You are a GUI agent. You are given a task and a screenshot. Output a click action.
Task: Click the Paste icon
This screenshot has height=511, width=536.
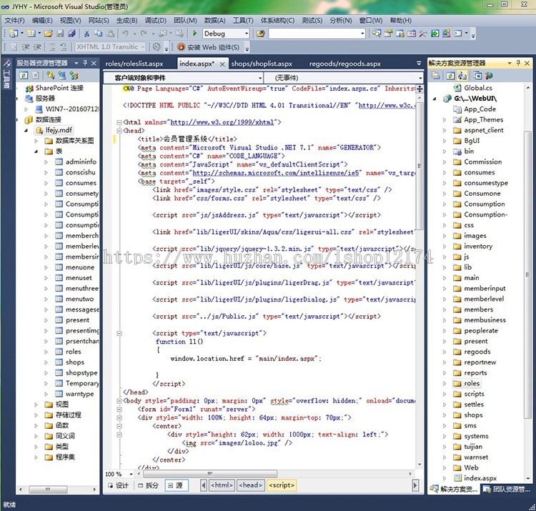coord(110,33)
